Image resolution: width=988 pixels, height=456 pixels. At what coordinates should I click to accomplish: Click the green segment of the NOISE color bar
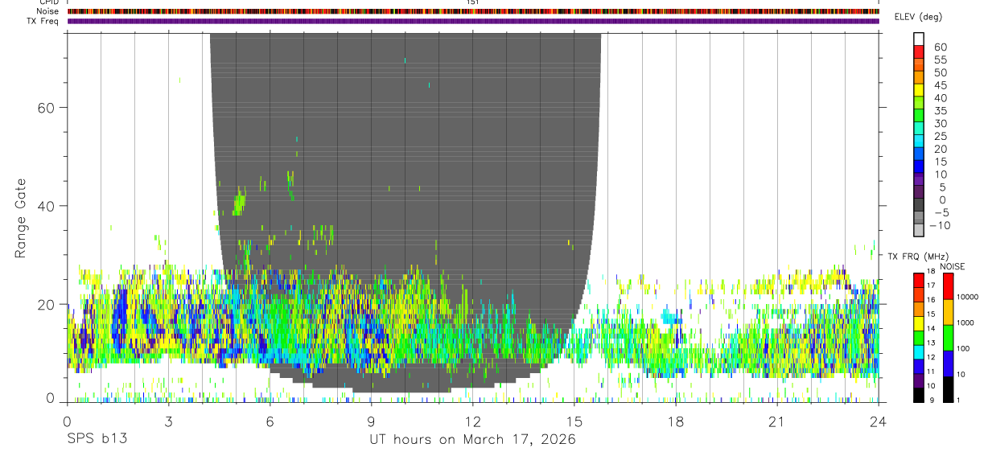point(948,338)
